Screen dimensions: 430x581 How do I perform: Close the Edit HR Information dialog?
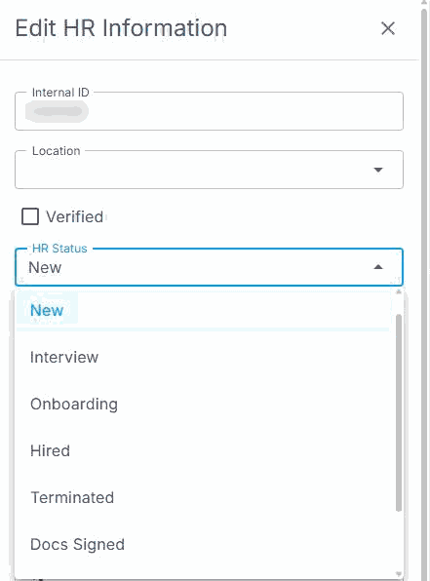(x=388, y=28)
